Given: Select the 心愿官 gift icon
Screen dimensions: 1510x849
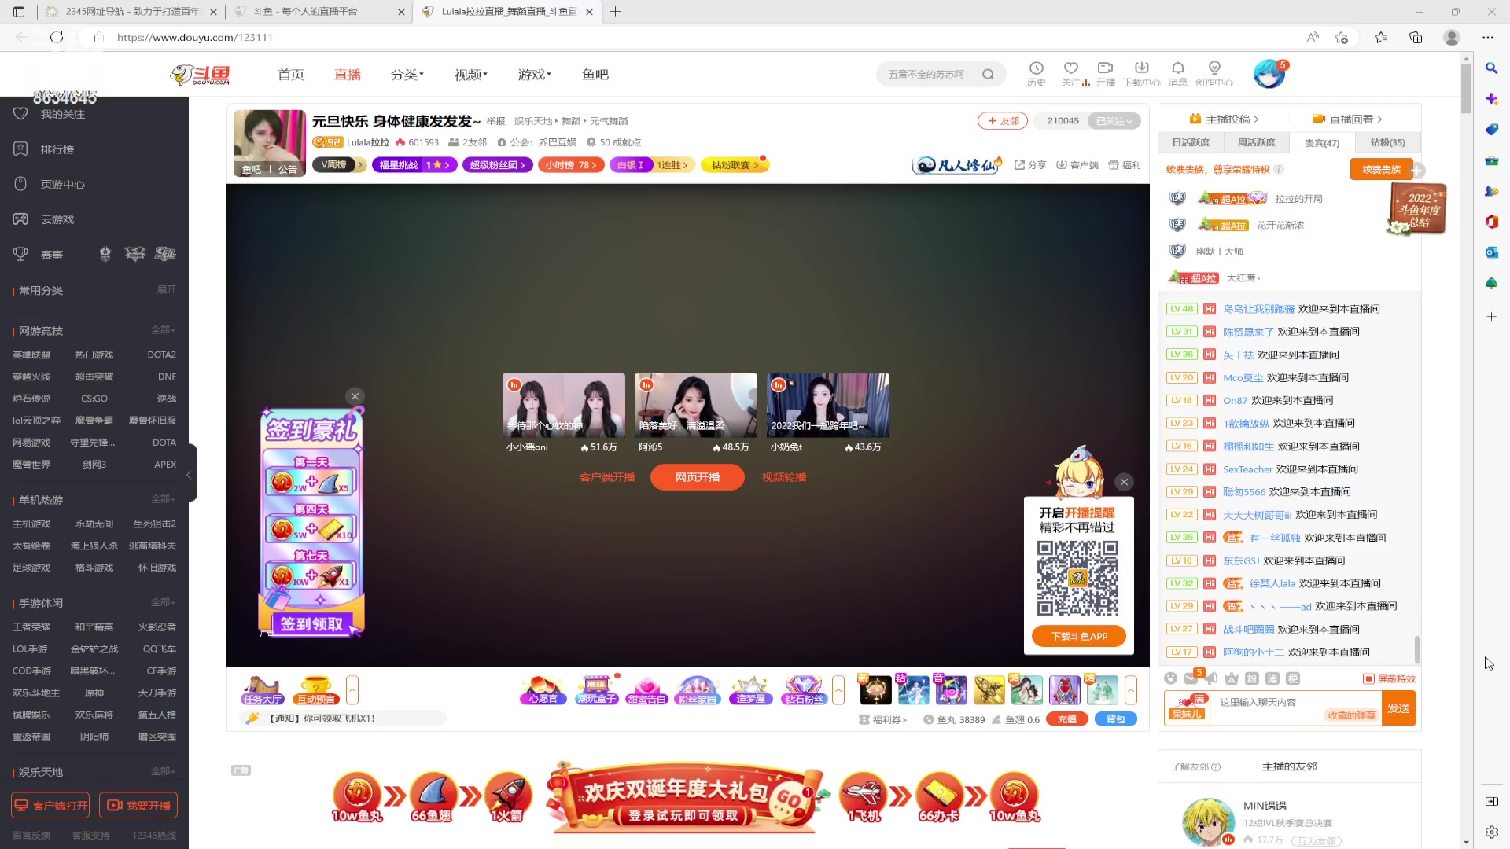Looking at the screenshot, I should [x=542, y=689].
